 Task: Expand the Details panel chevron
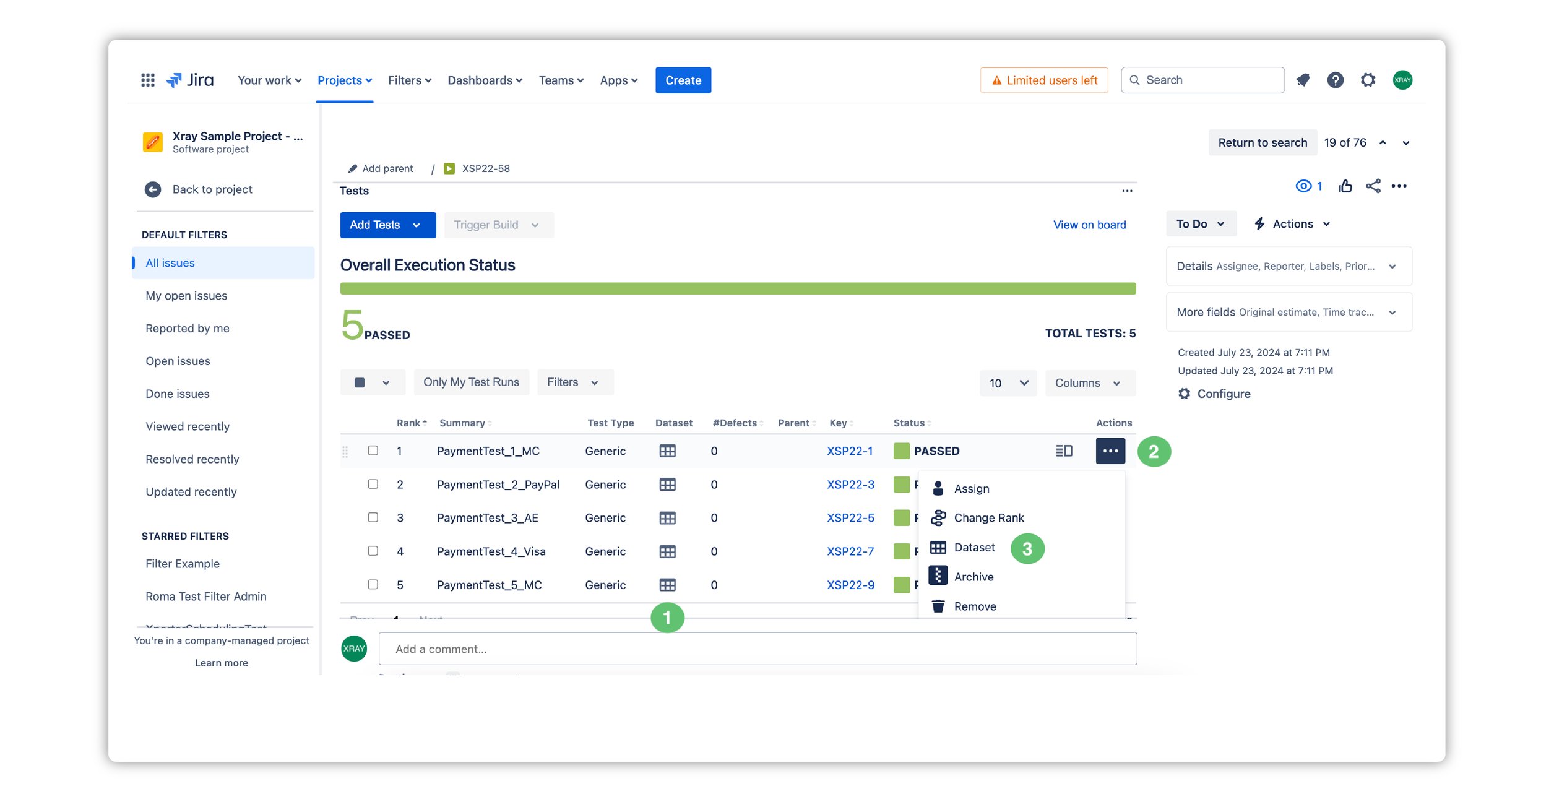1392,267
